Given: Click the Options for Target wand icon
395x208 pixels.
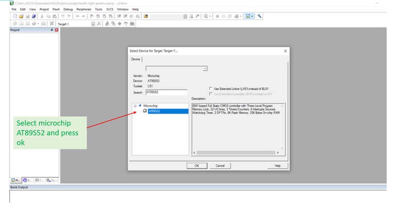Looking at the screenshot, I should [x=99, y=24].
